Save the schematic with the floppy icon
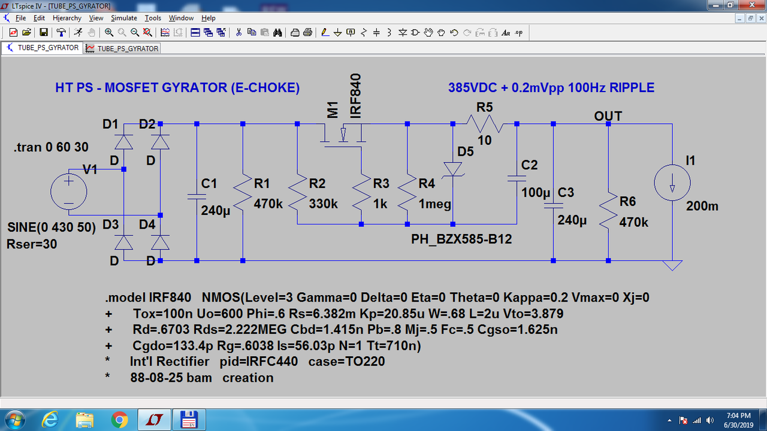The height and width of the screenshot is (431, 767). pos(44,32)
